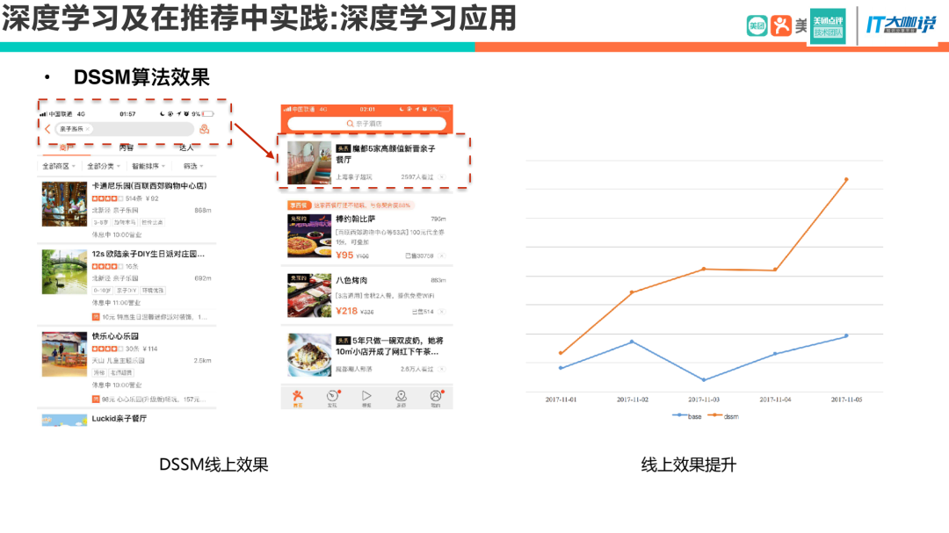The image size is (949, 533).
Task: Click the 2017-11-03 axis label
Action: tap(704, 400)
